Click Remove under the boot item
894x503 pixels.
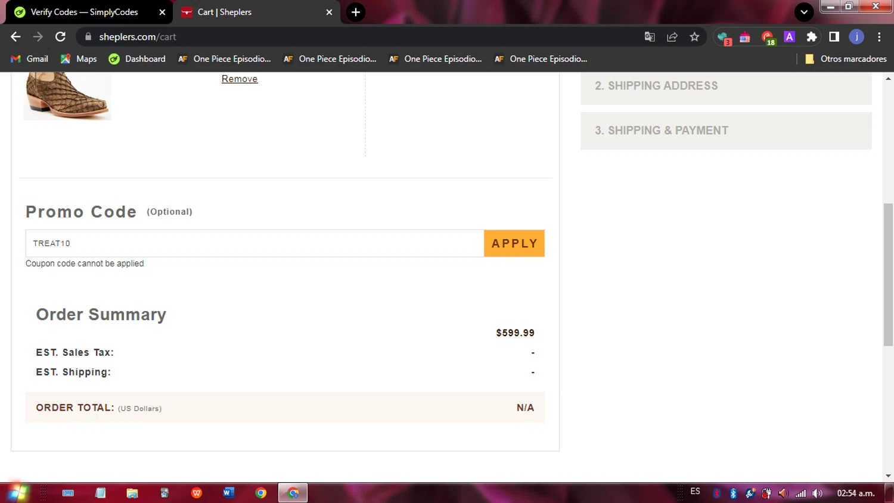(240, 79)
